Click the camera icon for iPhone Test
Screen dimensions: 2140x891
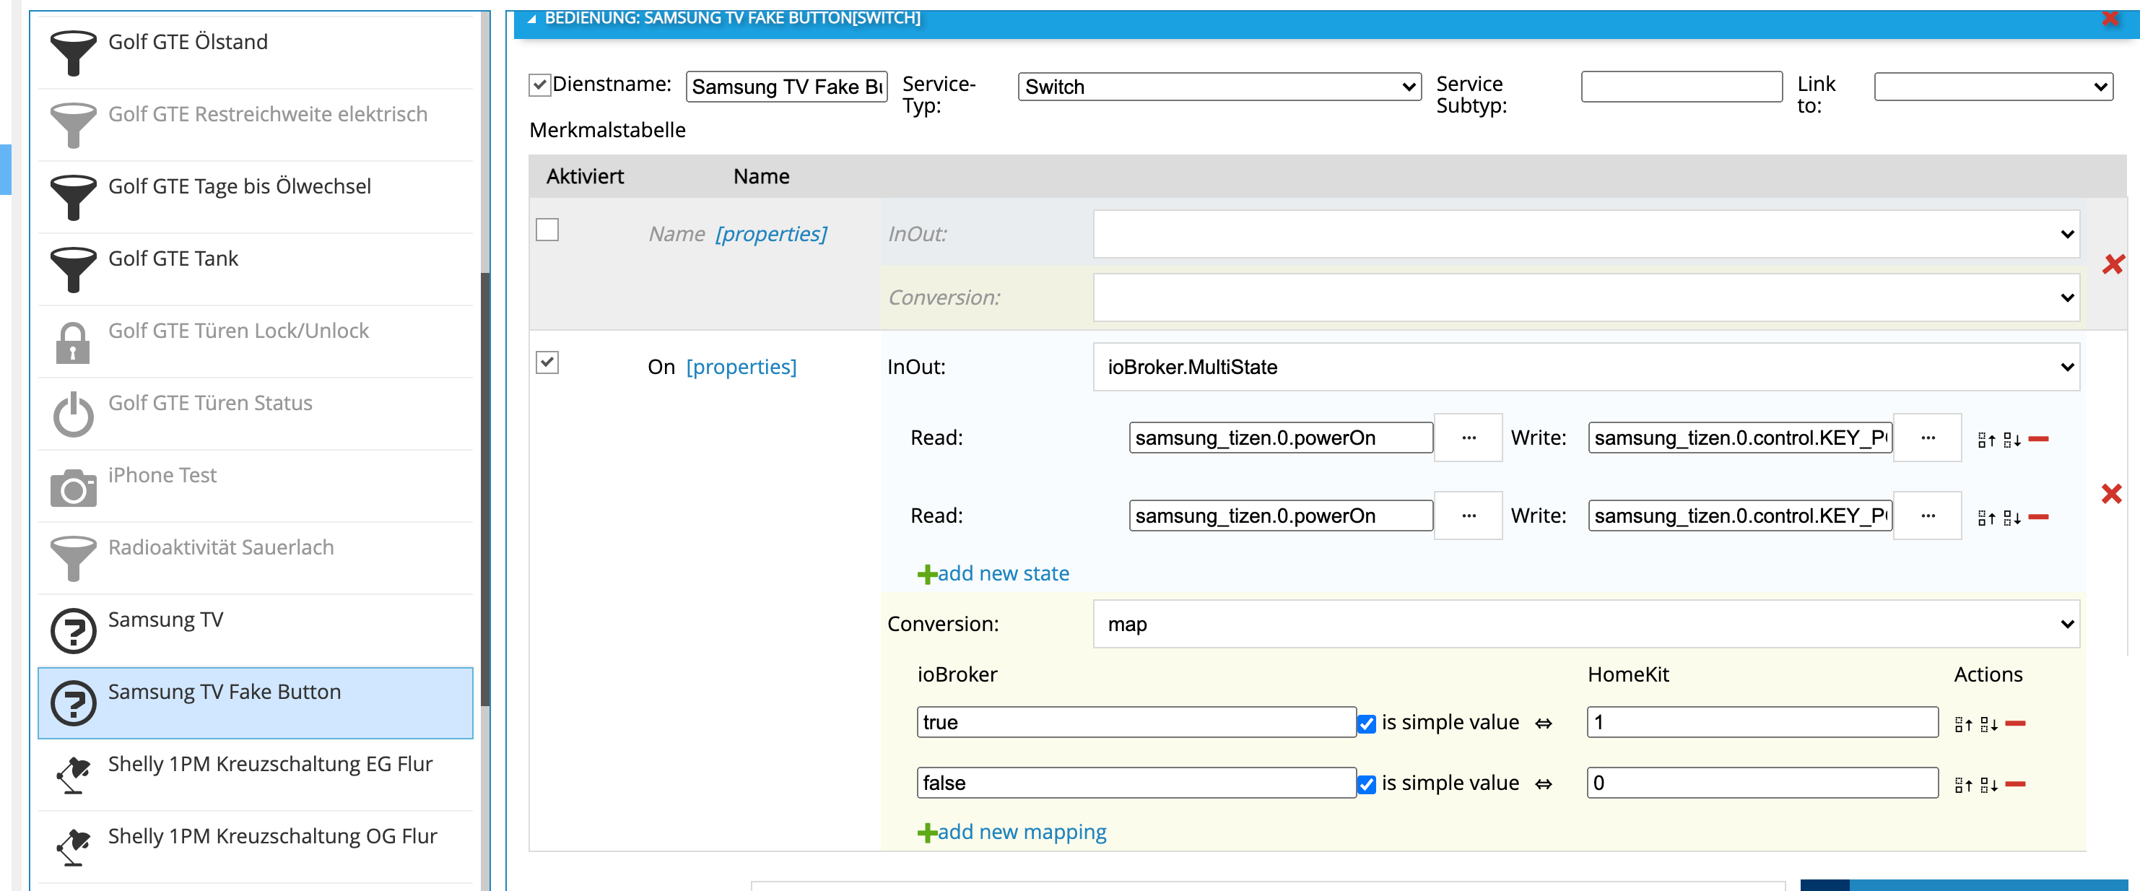[73, 487]
